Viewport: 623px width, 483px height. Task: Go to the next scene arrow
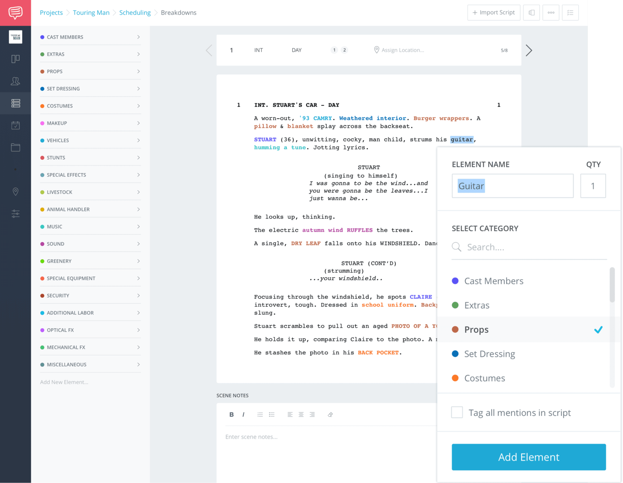coord(529,50)
